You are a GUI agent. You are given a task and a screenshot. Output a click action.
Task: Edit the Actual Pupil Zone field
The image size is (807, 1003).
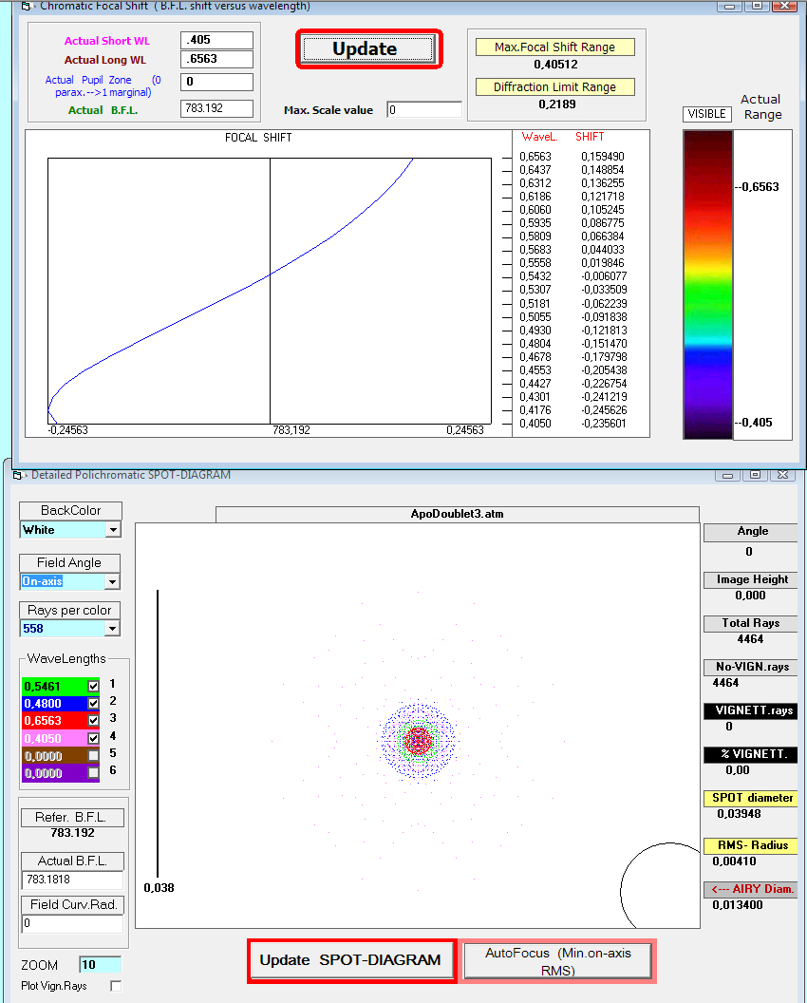click(x=216, y=82)
